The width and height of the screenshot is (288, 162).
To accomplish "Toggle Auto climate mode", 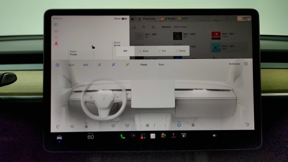I will point(72,65).
